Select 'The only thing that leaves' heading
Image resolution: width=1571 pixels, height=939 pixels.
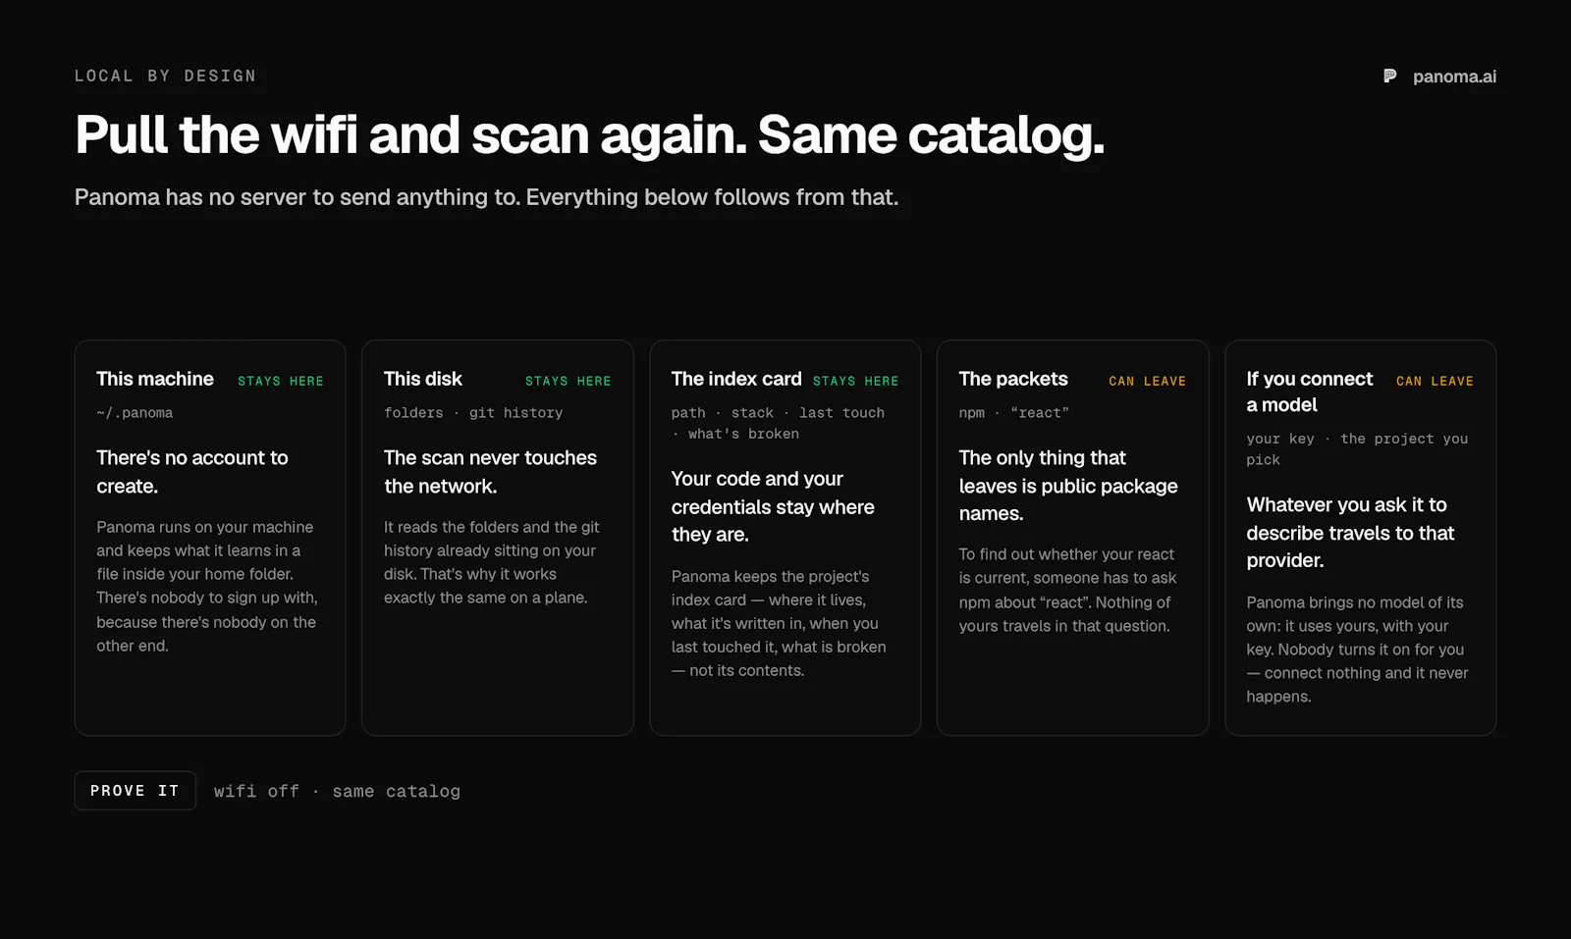[x=1068, y=486]
